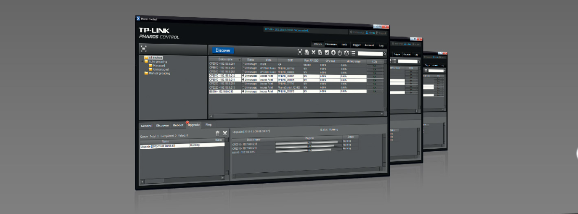Click the list view icon in toolbar
The height and width of the screenshot is (214, 578).
pos(353,53)
